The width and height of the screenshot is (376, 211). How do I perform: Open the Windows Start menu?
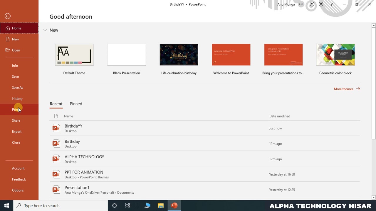click(x=6, y=205)
